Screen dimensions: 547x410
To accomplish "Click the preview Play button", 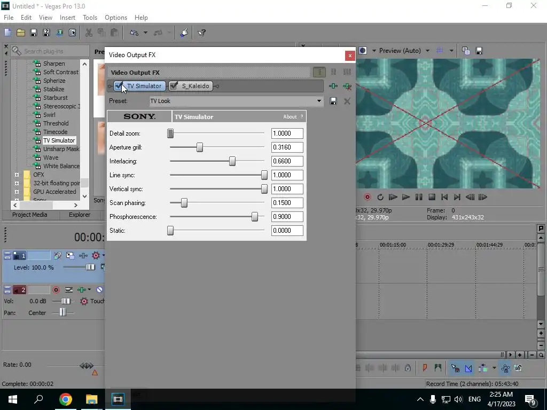I will 406,197.
